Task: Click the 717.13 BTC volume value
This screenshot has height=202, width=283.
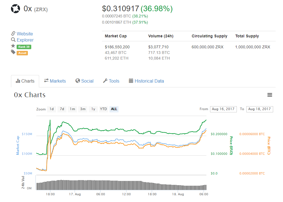Action: click(x=159, y=53)
